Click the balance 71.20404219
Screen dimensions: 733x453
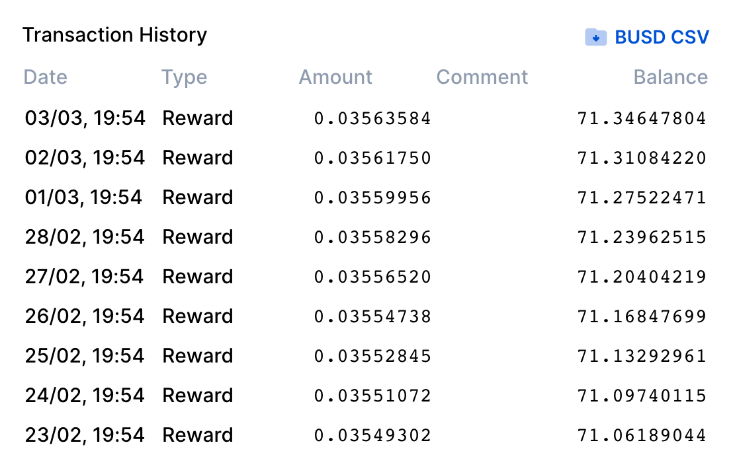[x=642, y=277]
